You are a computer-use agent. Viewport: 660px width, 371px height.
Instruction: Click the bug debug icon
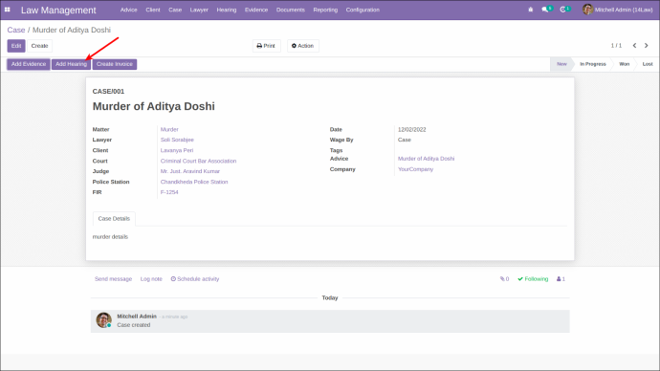point(530,10)
